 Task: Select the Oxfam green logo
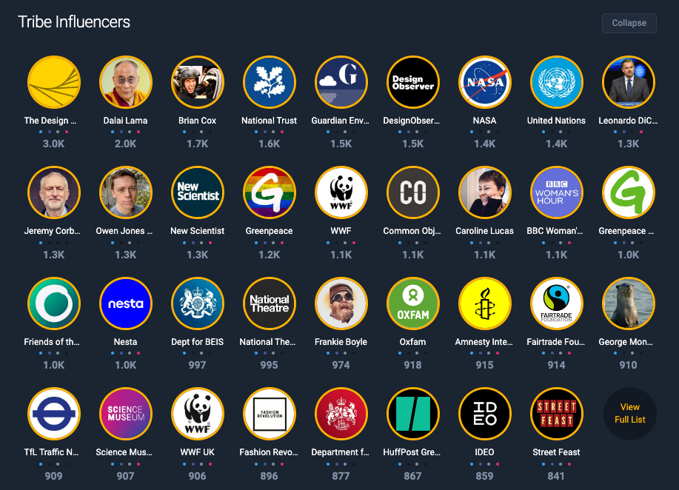(x=412, y=303)
